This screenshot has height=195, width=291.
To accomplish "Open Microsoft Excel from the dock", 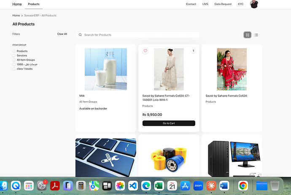I will click(x=159, y=186).
